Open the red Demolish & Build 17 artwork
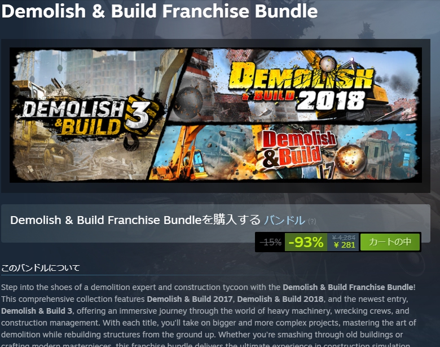 click(x=299, y=153)
